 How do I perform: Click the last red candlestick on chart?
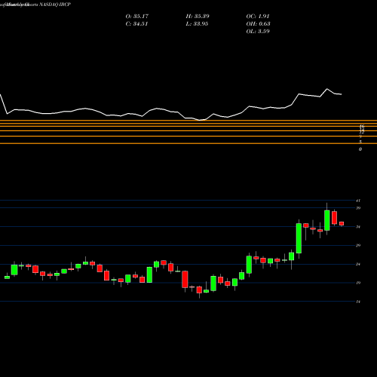tap(342, 224)
